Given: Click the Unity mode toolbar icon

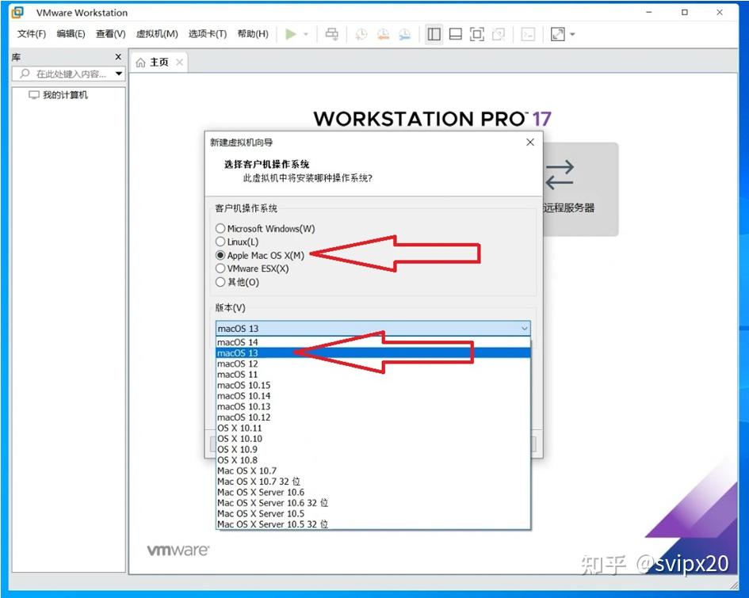Looking at the screenshot, I should pyautogui.click(x=499, y=34).
